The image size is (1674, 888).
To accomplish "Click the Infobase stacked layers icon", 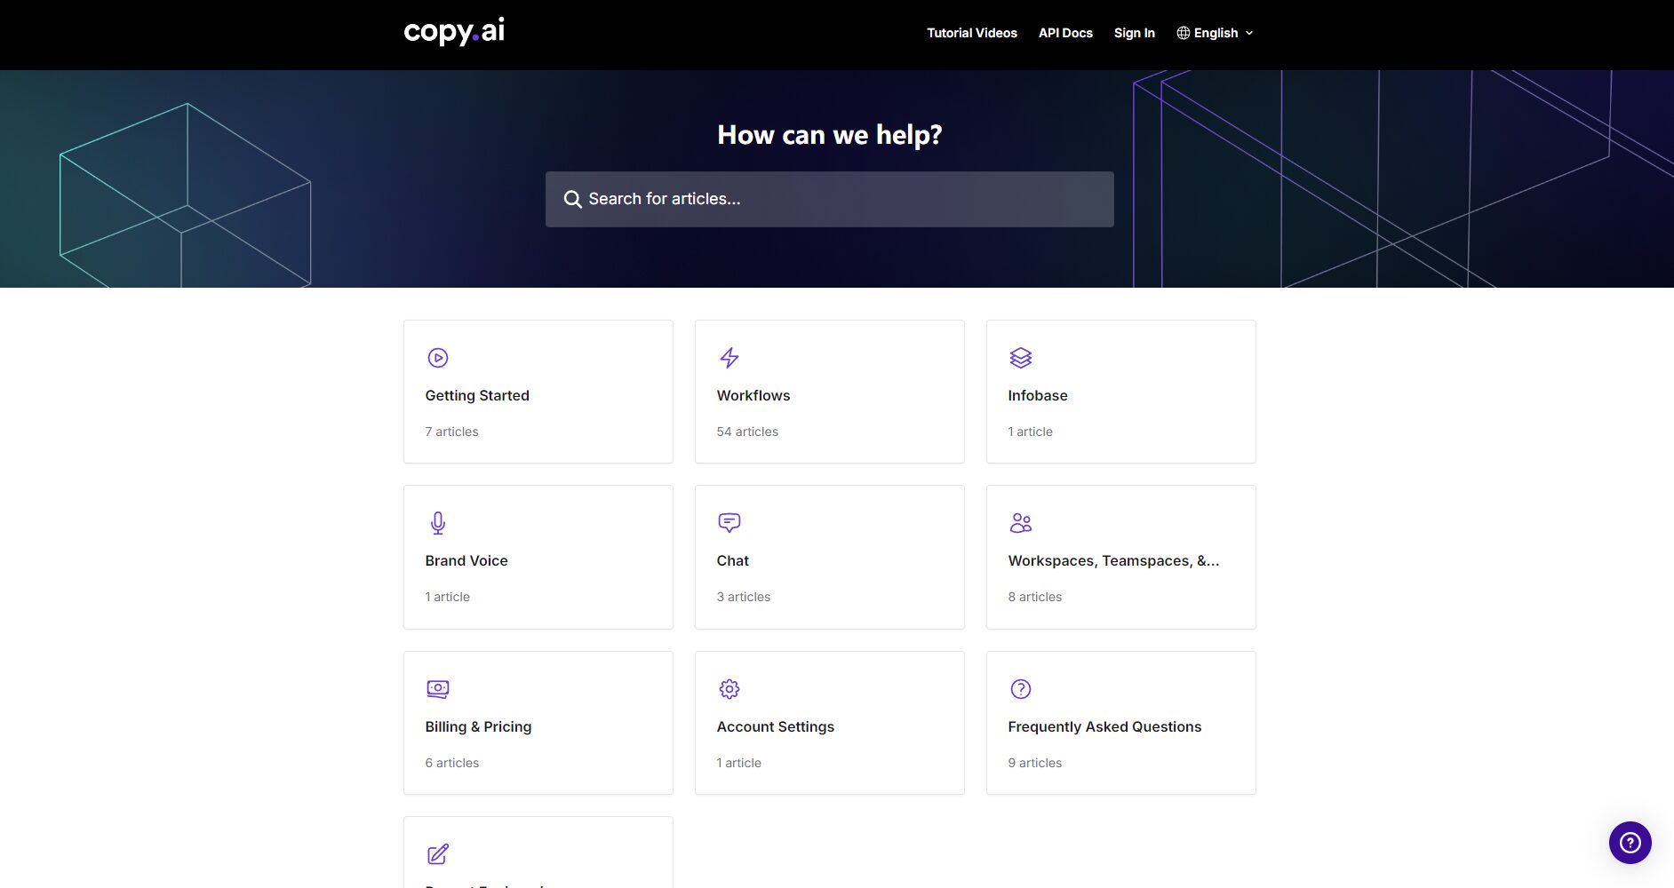I will pyautogui.click(x=1020, y=358).
